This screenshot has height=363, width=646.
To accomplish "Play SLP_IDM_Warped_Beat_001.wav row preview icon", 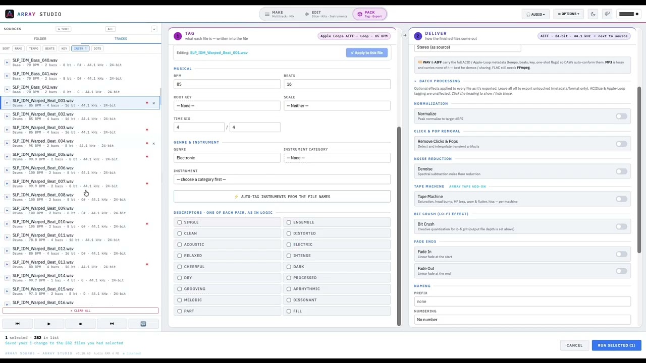I will coord(7,103).
